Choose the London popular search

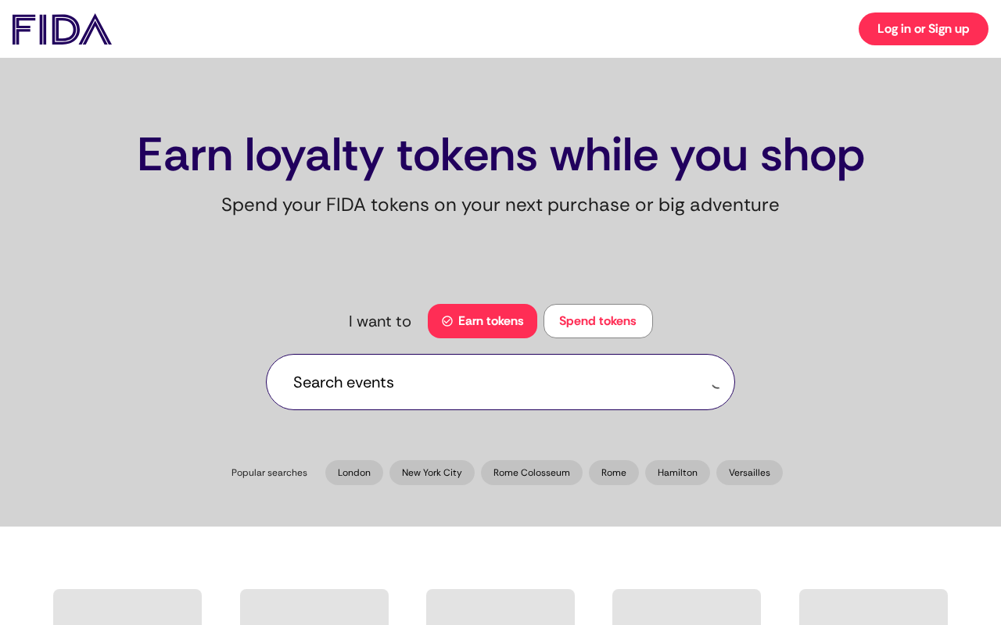354,473
